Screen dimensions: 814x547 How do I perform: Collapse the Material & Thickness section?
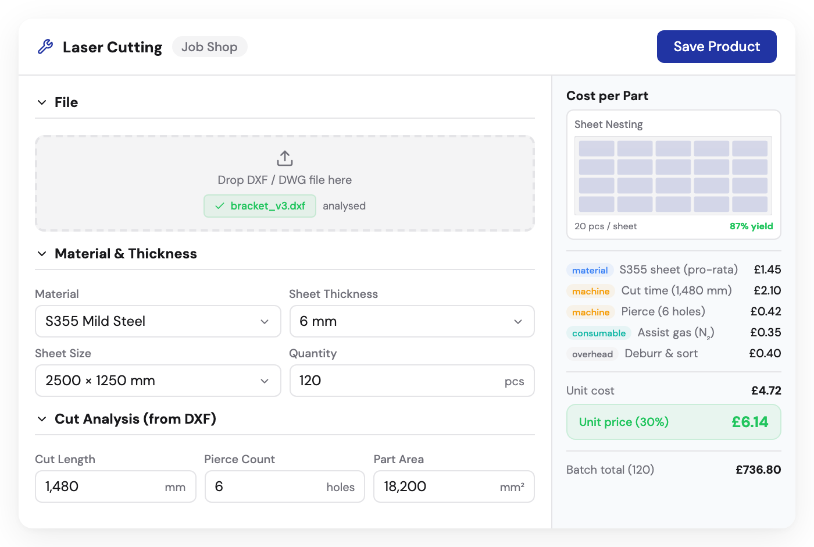pyautogui.click(x=41, y=254)
